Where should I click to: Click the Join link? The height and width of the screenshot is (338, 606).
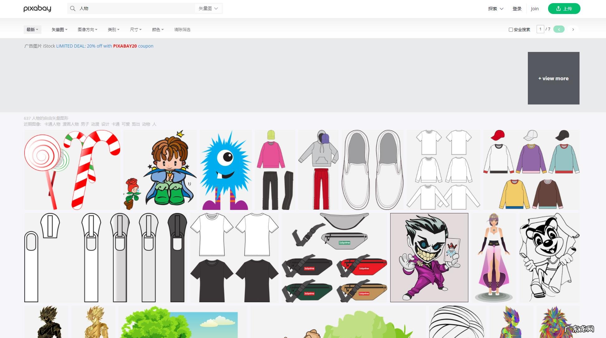(535, 9)
